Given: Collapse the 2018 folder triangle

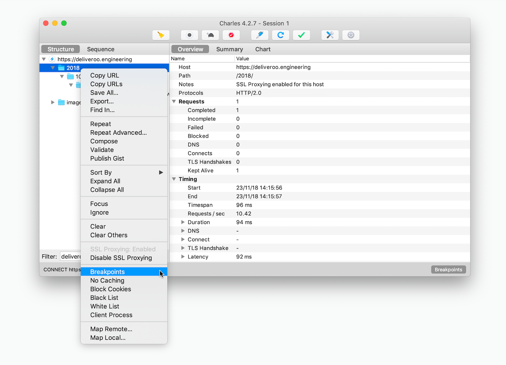Looking at the screenshot, I should [53, 68].
